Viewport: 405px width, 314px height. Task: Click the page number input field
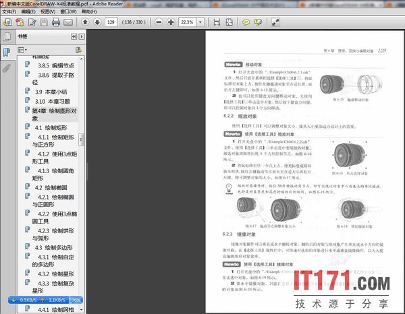pyautogui.click(x=113, y=22)
